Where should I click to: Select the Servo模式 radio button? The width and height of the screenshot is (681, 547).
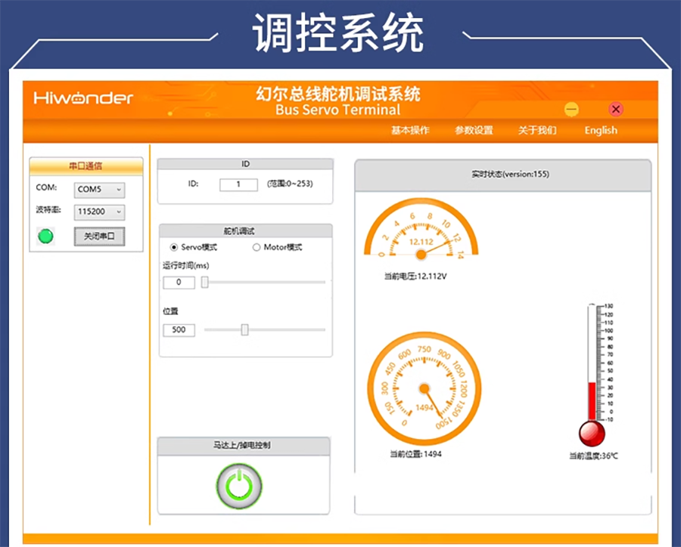point(174,247)
